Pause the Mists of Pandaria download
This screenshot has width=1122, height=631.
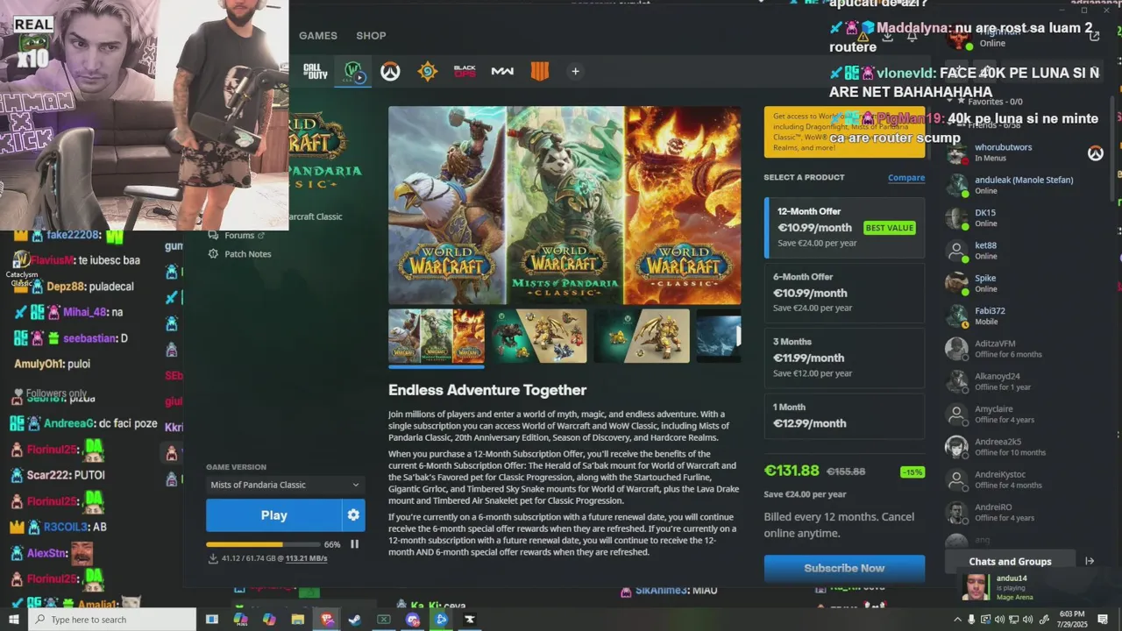point(355,544)
